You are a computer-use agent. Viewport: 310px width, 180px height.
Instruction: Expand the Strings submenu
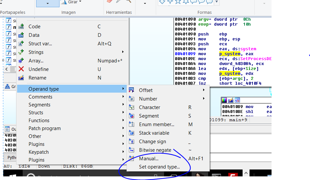(36, 52)
